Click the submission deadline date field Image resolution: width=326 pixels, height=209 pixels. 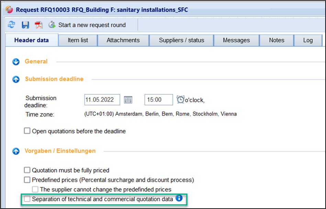[102, 100]
